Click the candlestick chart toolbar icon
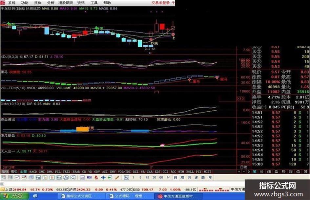 tap(24, 178)
